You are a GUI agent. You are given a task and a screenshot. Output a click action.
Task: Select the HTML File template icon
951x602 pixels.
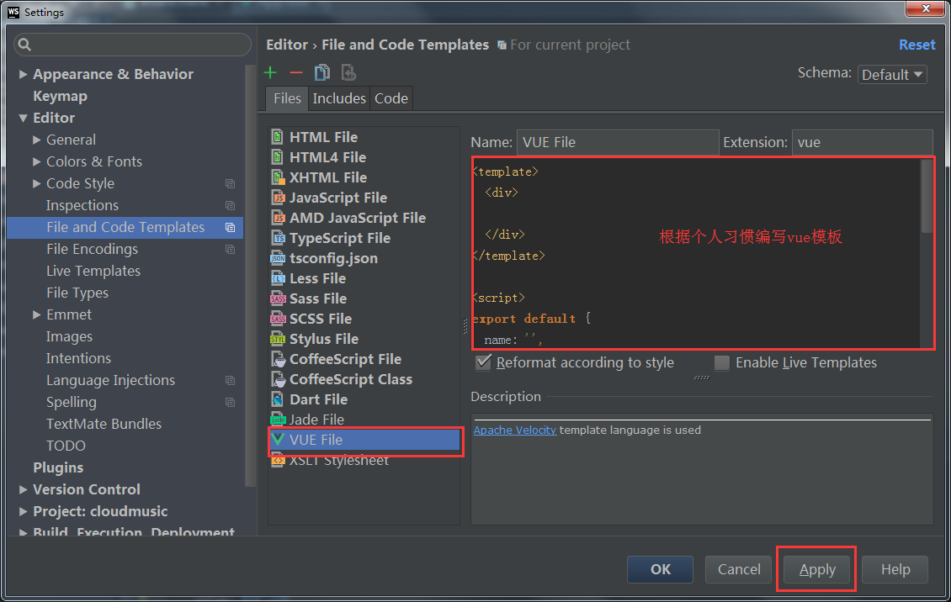point(277,137)
